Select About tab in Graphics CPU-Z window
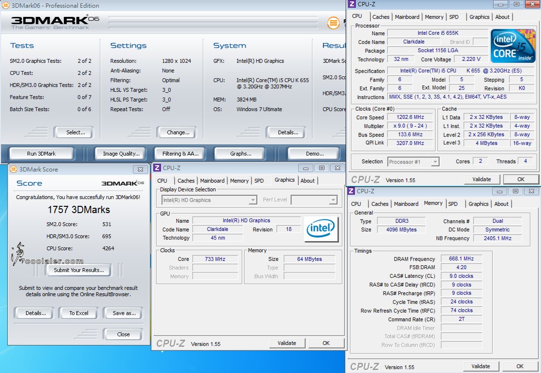Viewport: 541px width, 373px height. 307,181
